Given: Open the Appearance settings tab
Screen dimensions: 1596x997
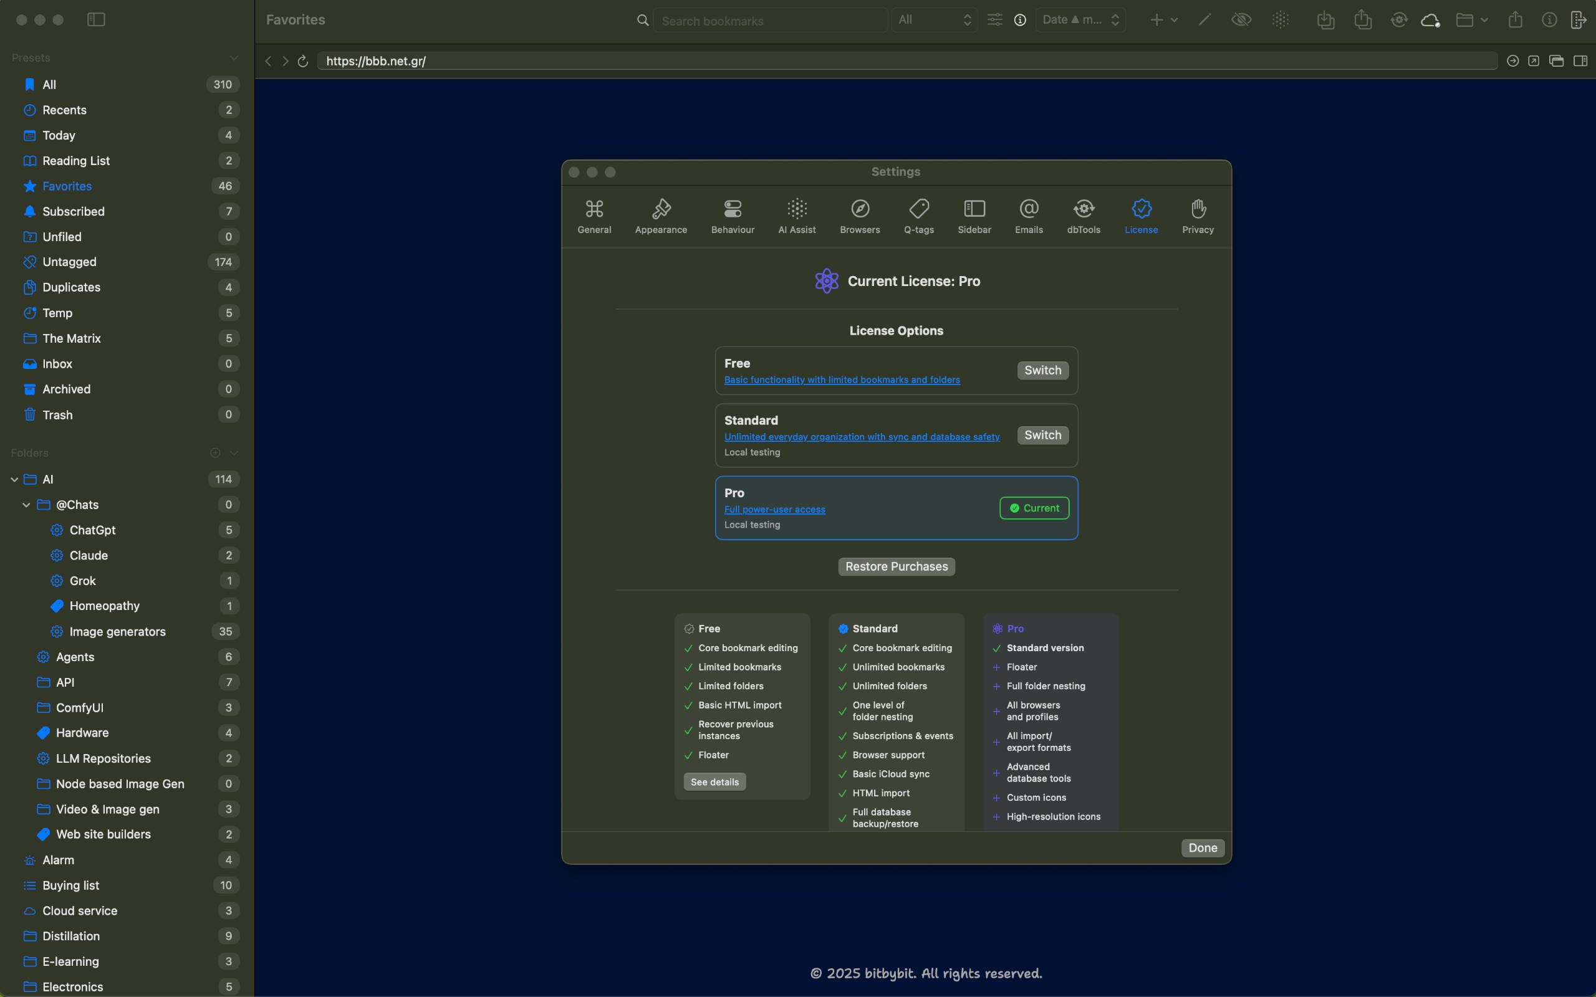Looking at the screenshot, I should pyautogui.click(x=661, y=216).
